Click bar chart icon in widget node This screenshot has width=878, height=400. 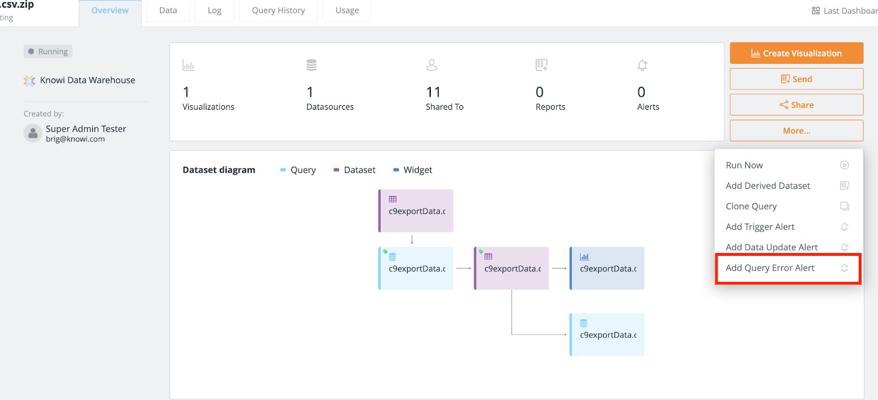pos(584,257)
